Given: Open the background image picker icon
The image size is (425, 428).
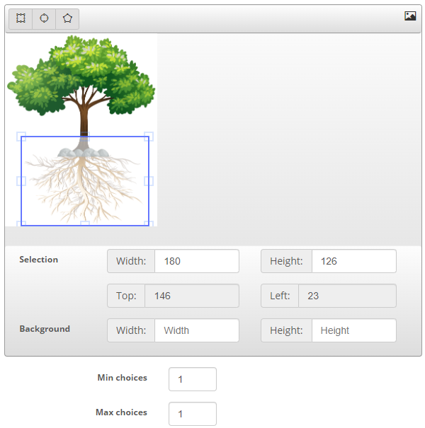Looking at the screenshot, I should coord(410,16).
